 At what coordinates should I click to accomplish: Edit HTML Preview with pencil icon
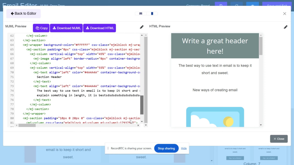(x=285, y=27)
